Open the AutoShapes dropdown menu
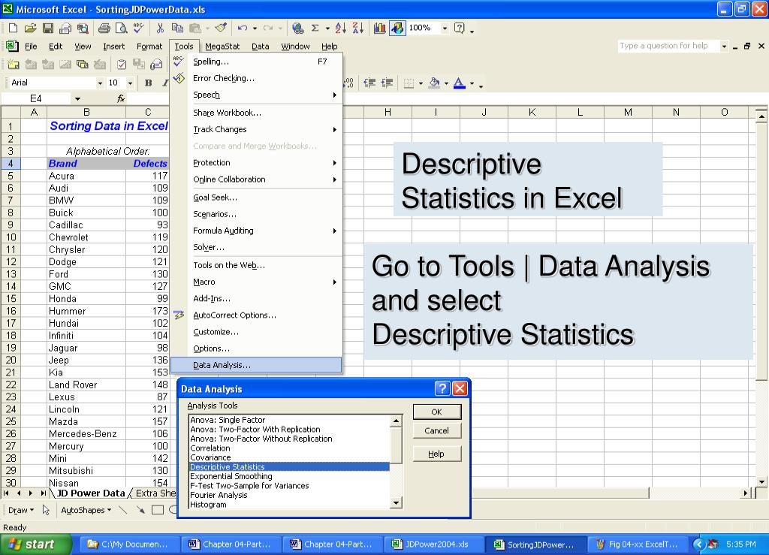 [86, 510]
